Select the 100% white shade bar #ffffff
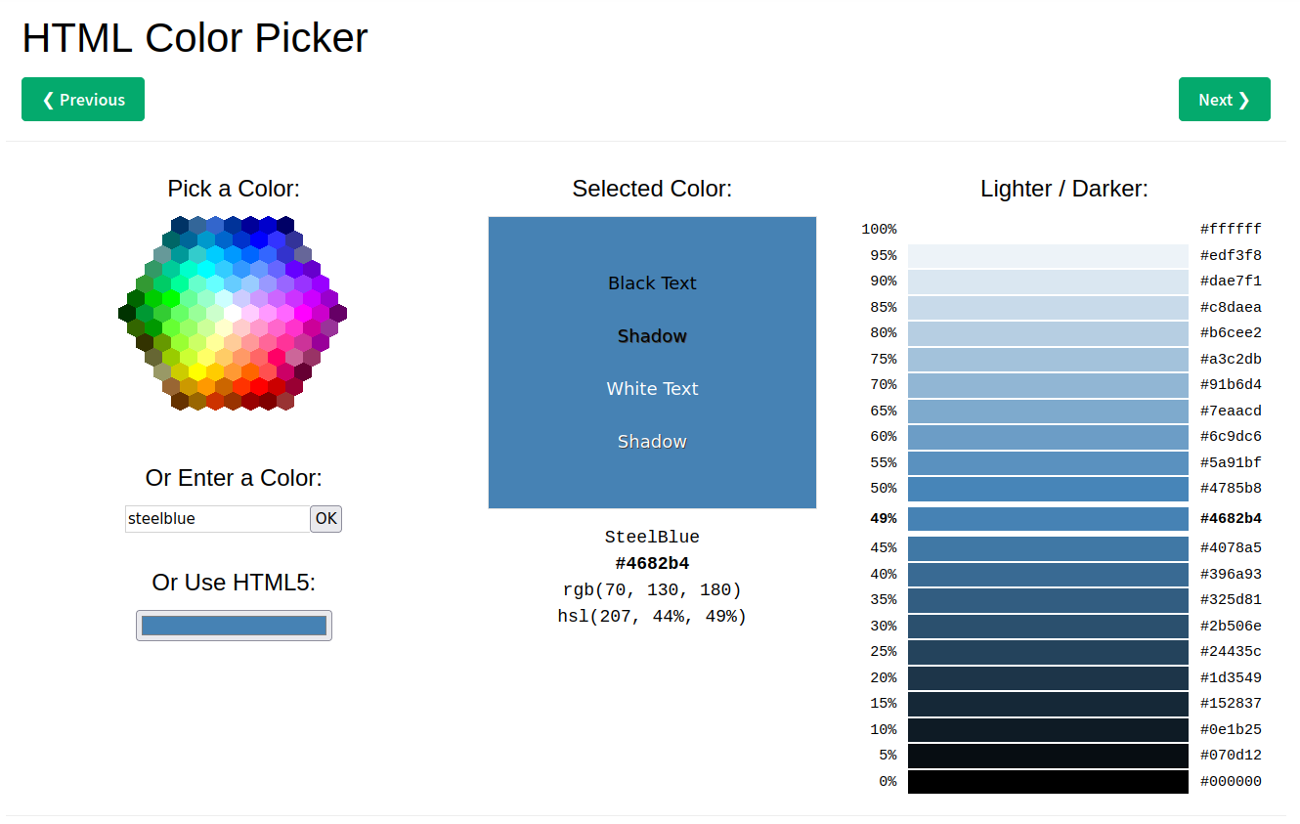1300x824 pixels. (1048, 230)
